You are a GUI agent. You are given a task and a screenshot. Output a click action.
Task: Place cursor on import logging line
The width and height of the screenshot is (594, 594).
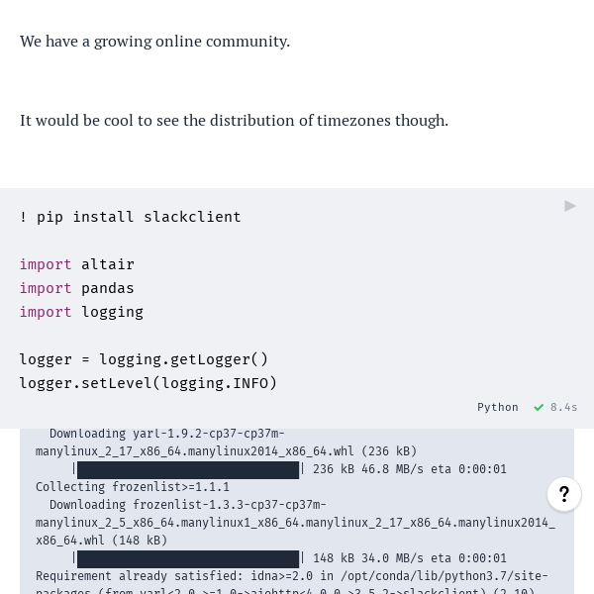point(81,312)
